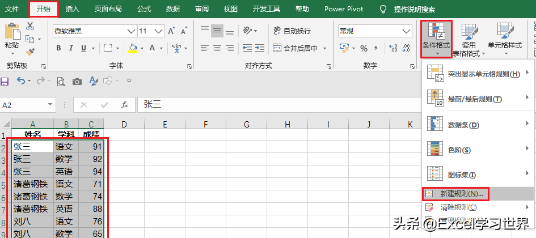Click the text orientation icon
Screen dimensions: 536x238
(x=247, y=31)
